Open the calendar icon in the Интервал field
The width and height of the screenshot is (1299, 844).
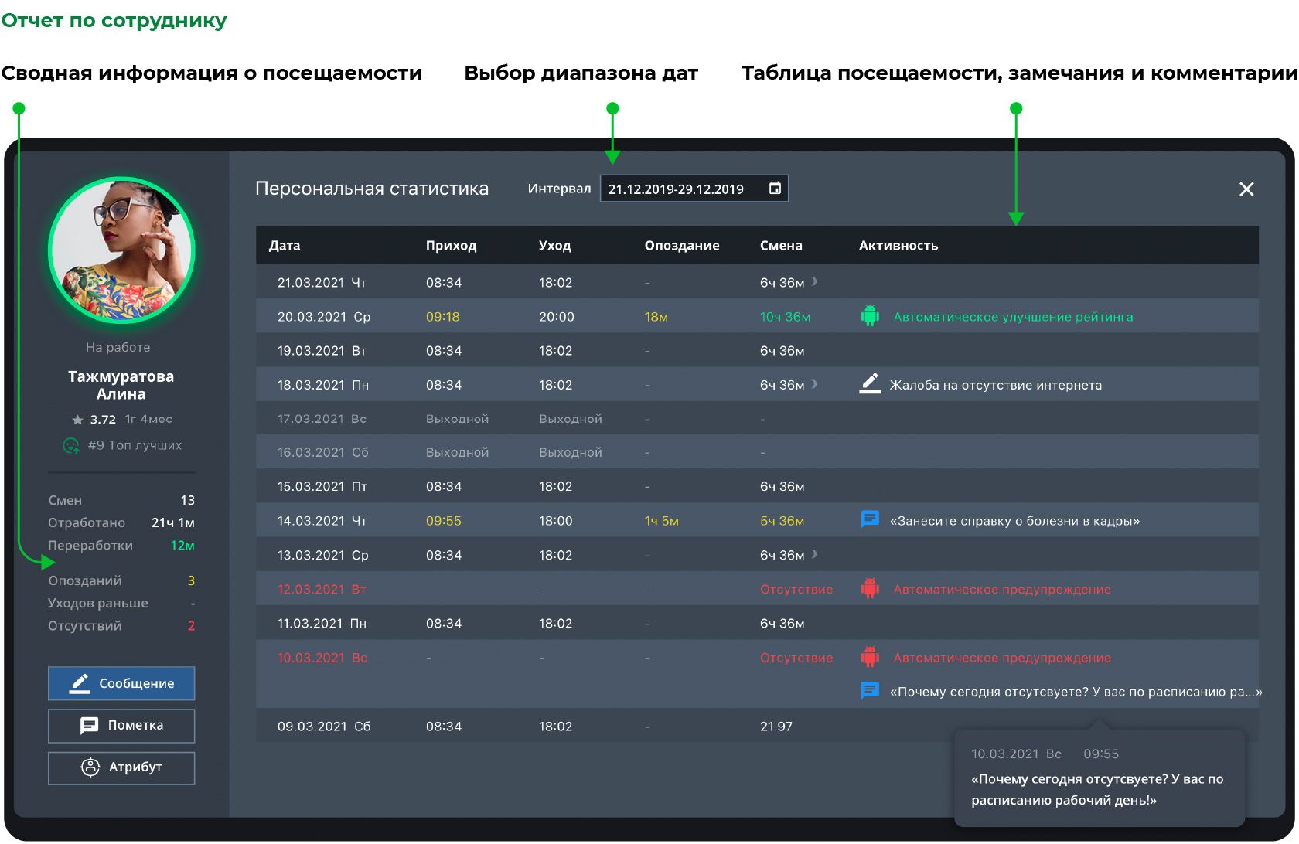click(775, 188)
